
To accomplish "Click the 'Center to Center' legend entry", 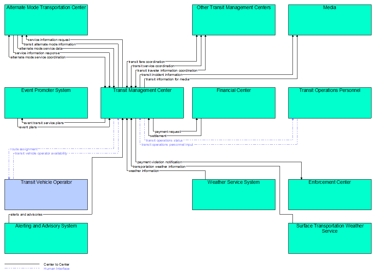I will [x=56, y=265].
